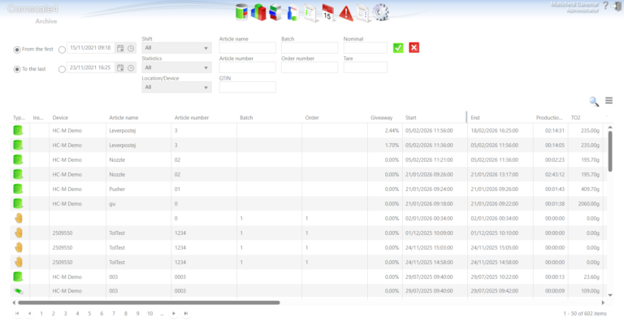The width and height of the screenshot is (624, 322).
Task: Go to page 5 in pager
Action: point(89,314)
